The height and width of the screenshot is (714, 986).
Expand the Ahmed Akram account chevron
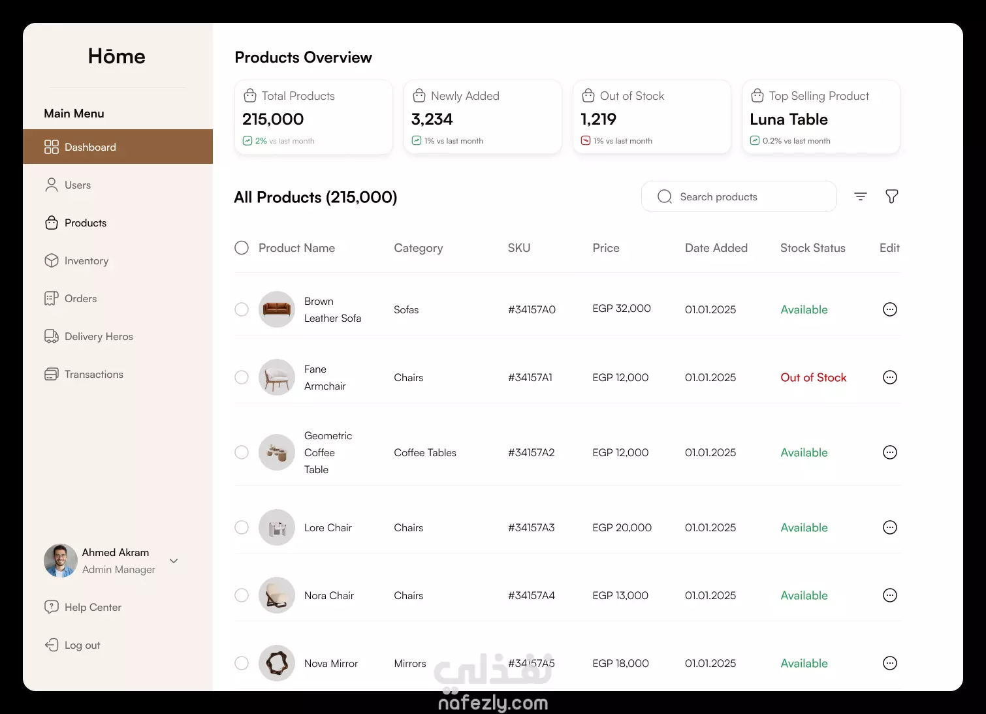(x=174, y=561)
